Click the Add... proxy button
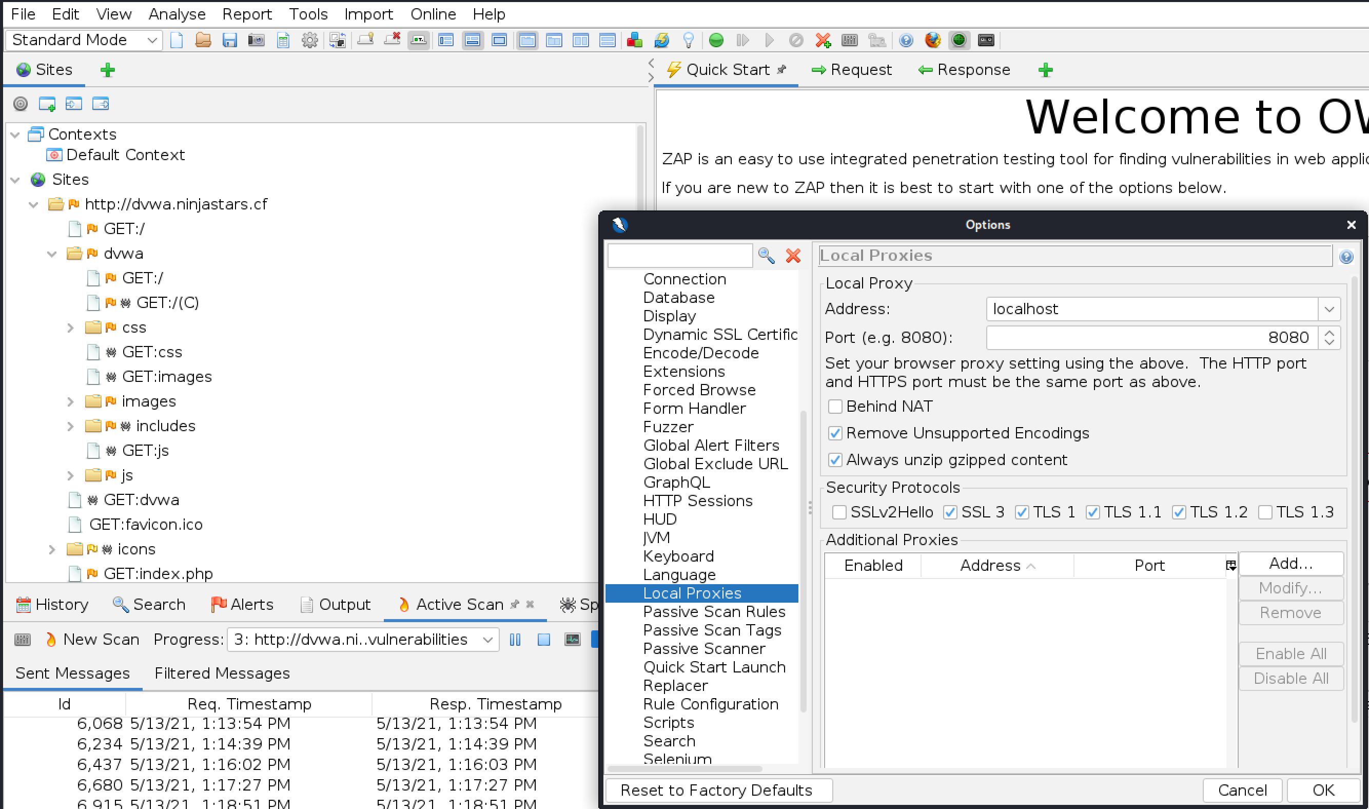 [1290, 564]
